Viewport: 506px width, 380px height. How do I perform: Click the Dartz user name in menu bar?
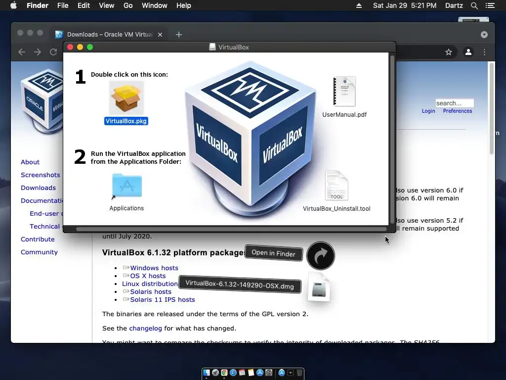coord(454,5)
